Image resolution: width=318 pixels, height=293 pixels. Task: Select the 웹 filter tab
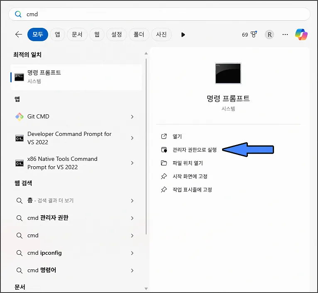pyautogui.click(x=97, y=34)
